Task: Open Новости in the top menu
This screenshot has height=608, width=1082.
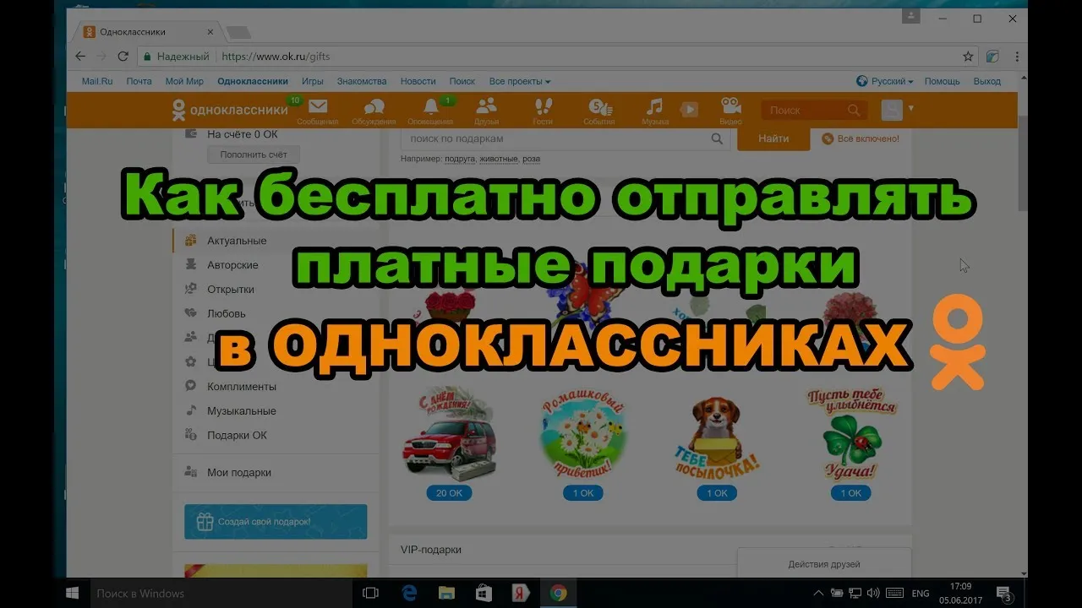Action: 418,81
